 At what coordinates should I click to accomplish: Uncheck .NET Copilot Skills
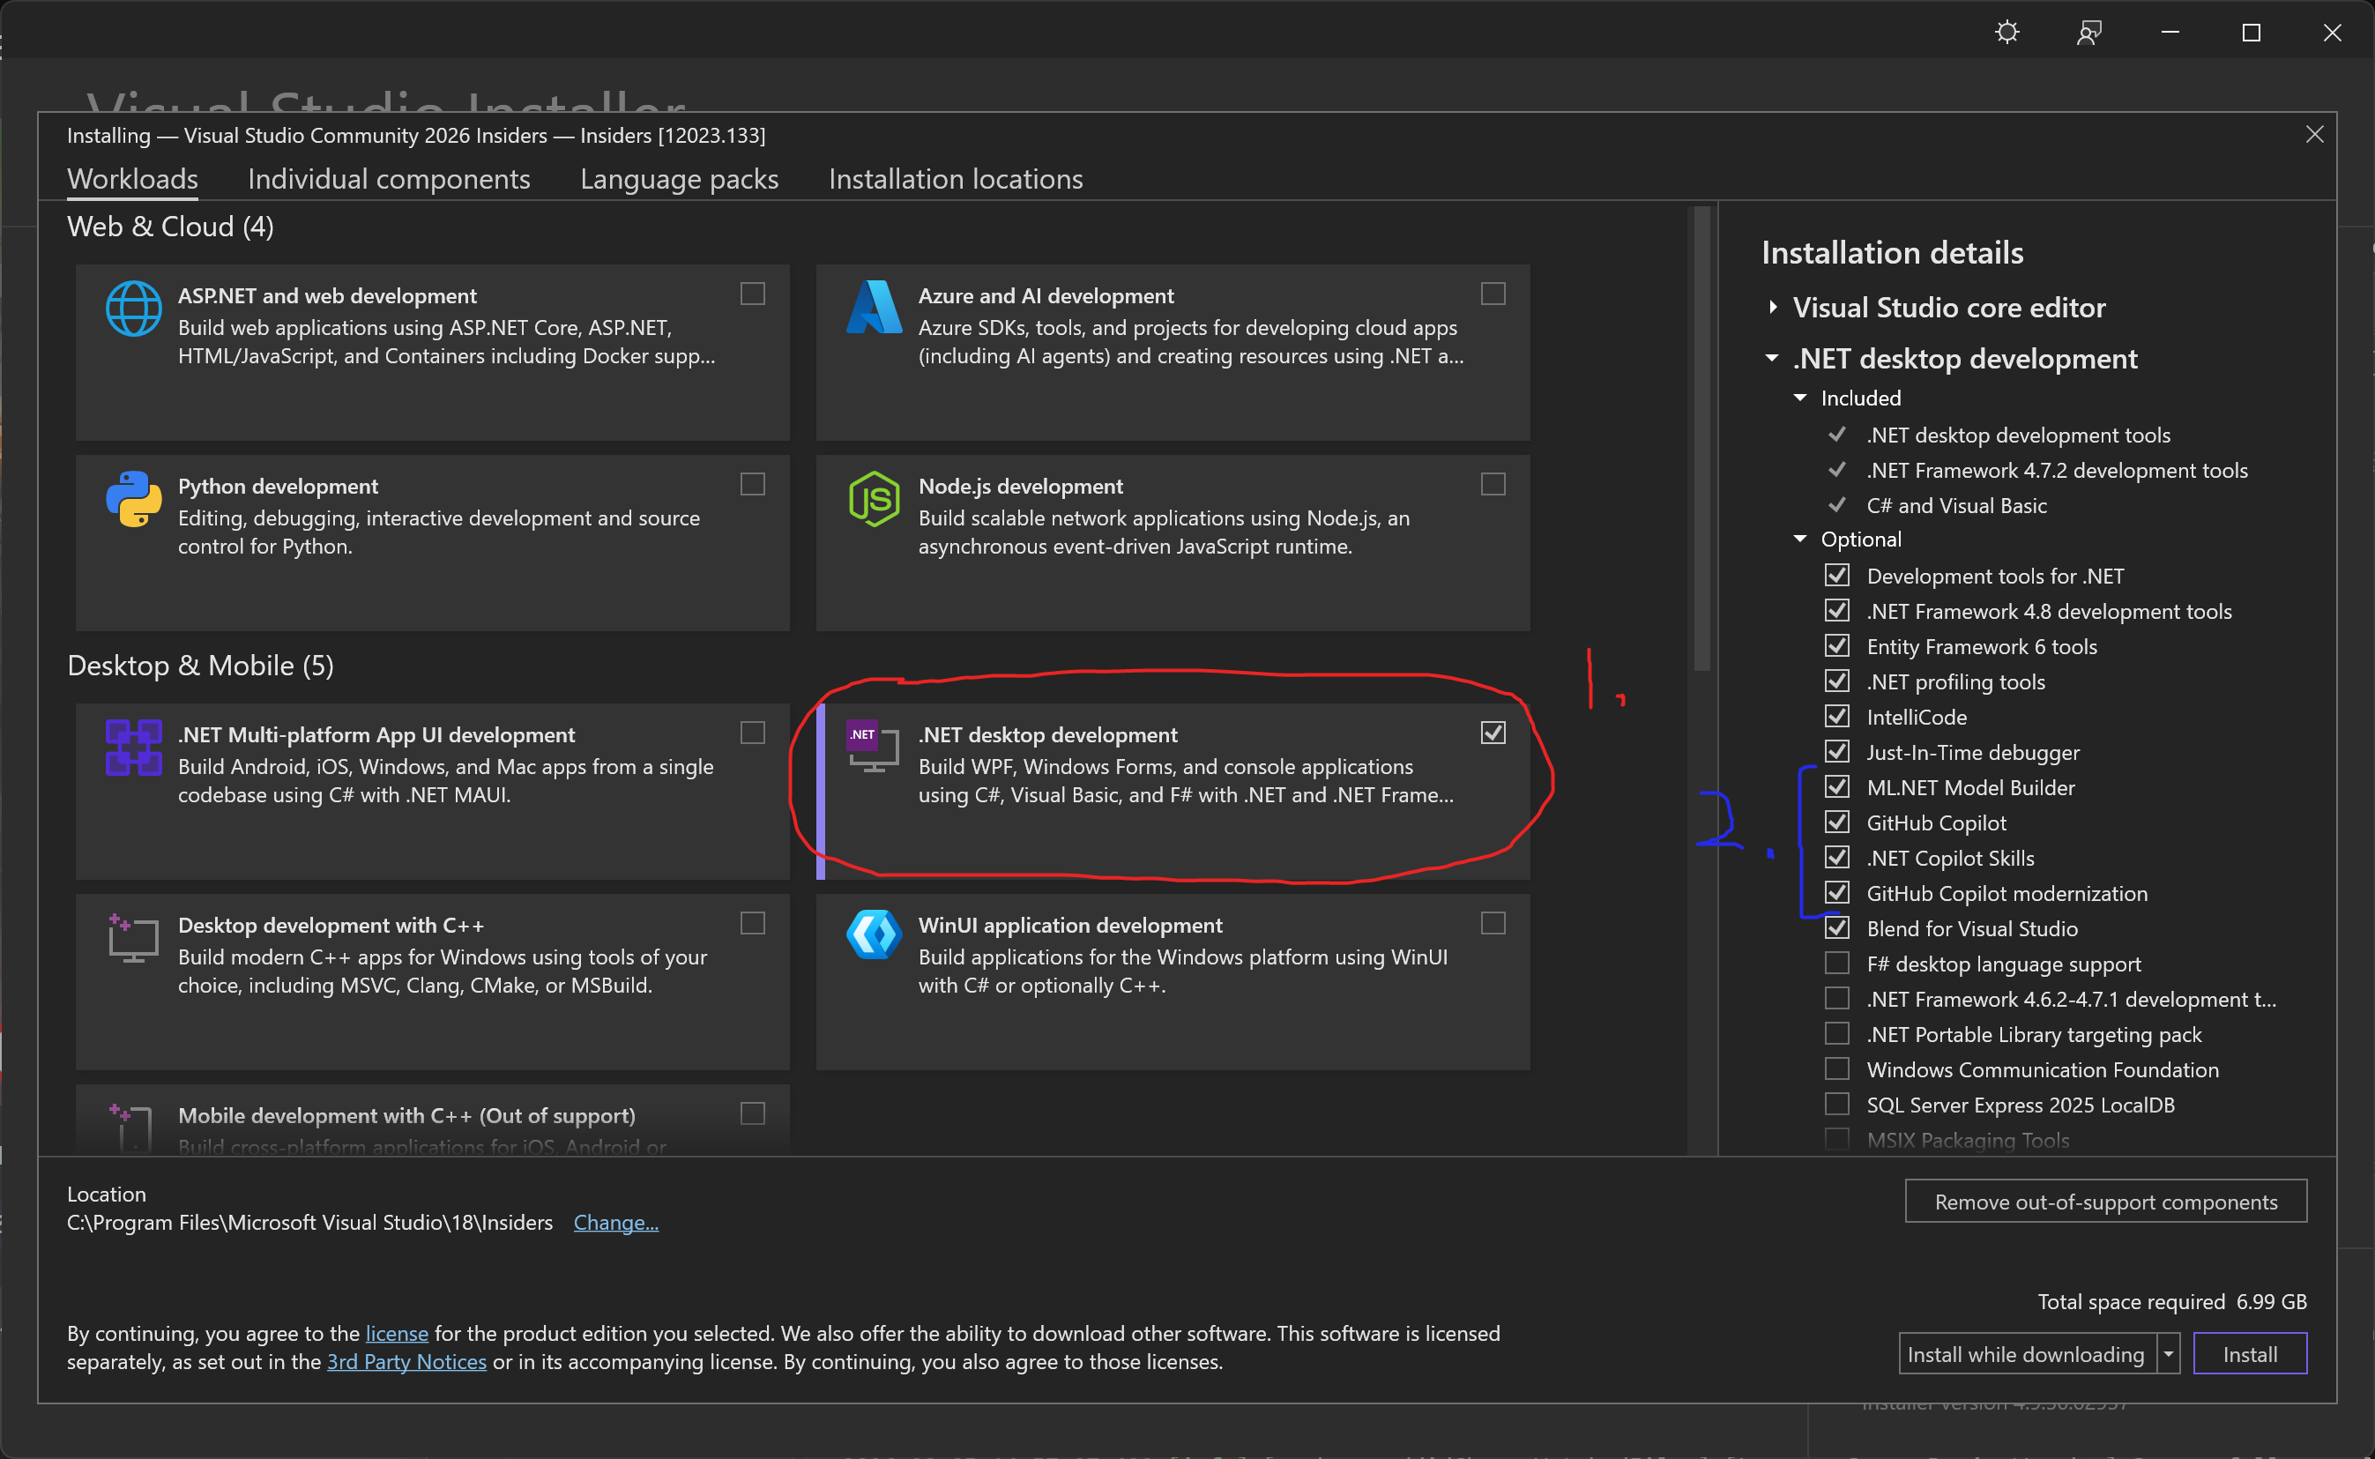pyautogui.click(x=1836, y=857)
